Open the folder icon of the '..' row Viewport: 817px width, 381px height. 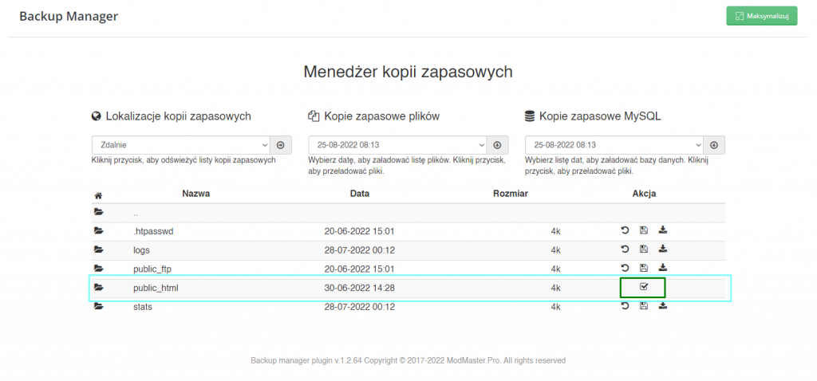(x=98, y=212)
